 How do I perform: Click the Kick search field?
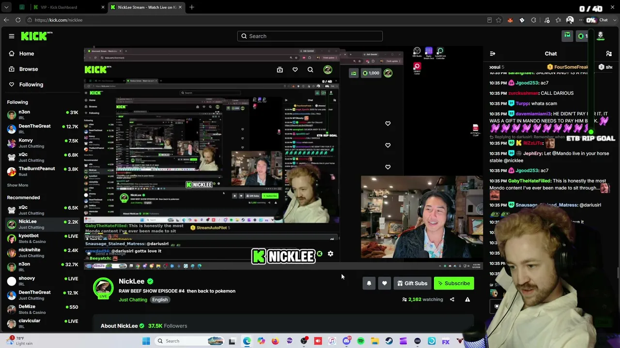pos(310,36)
